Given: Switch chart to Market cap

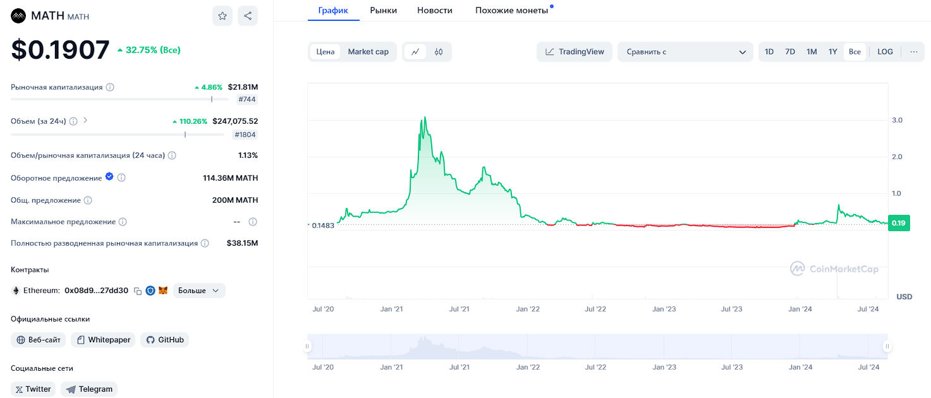Looking at the screenshot, I should 368,52.
